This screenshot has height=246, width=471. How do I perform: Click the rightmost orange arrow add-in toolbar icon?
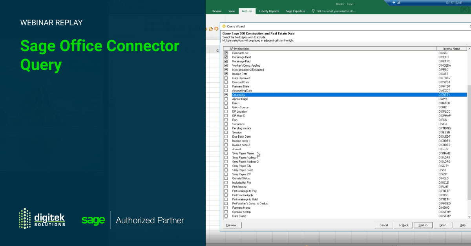tap(216, 29)
